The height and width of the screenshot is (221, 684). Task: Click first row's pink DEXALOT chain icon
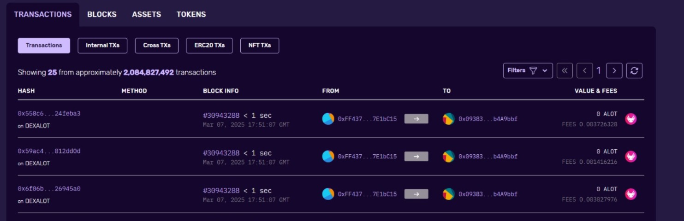(x=630, y=119)
